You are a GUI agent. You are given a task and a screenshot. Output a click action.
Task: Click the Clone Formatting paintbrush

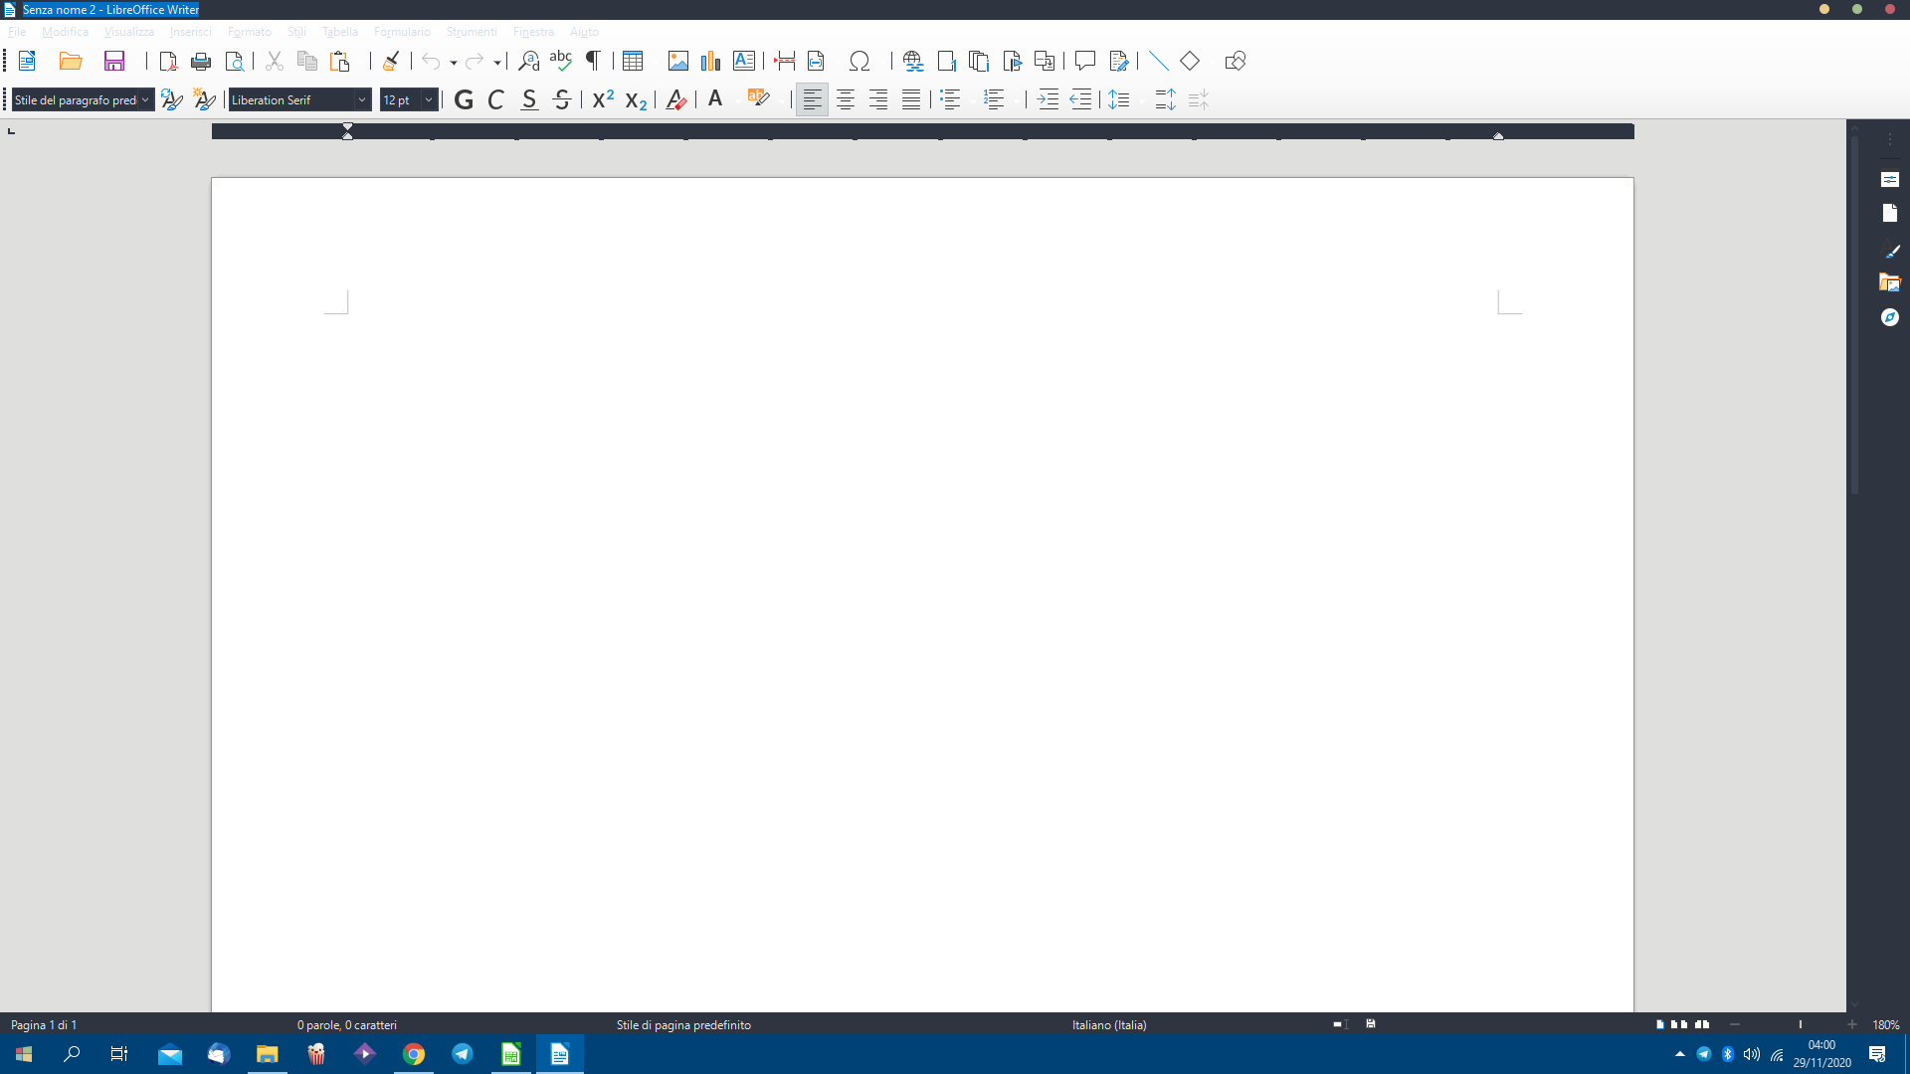coord(391,62)
